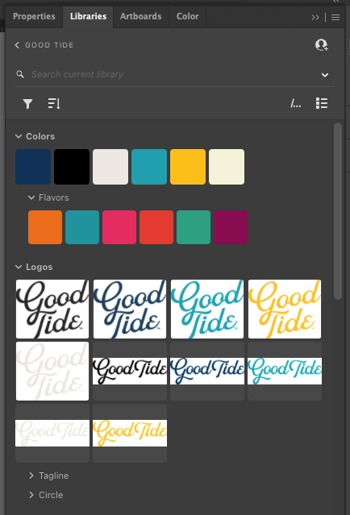The height and width of the screenshot is (515, 350).
Task: Pick the pink Flavors swatch
Action: coord(119,227)
